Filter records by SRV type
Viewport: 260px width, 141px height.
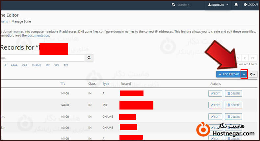coord(57,65)
